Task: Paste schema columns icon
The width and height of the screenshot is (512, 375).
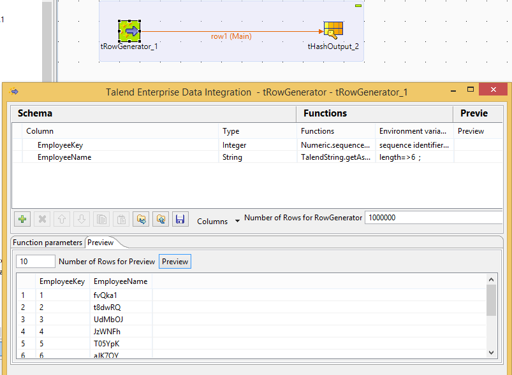Action: [x=121, y=219]
